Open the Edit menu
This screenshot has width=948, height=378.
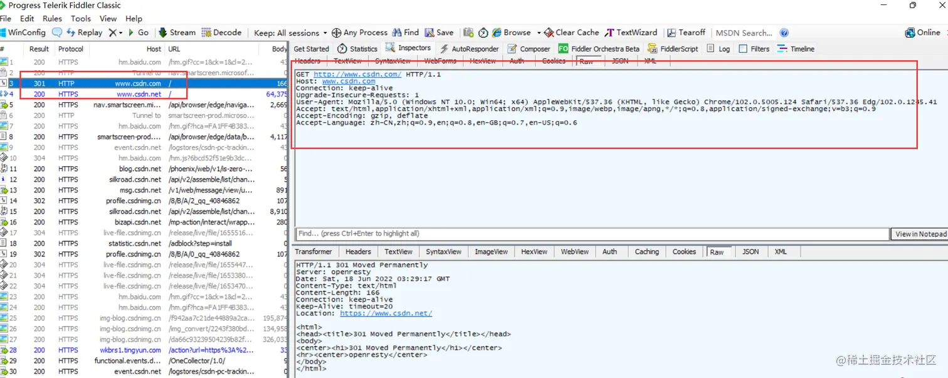point(27,19)
